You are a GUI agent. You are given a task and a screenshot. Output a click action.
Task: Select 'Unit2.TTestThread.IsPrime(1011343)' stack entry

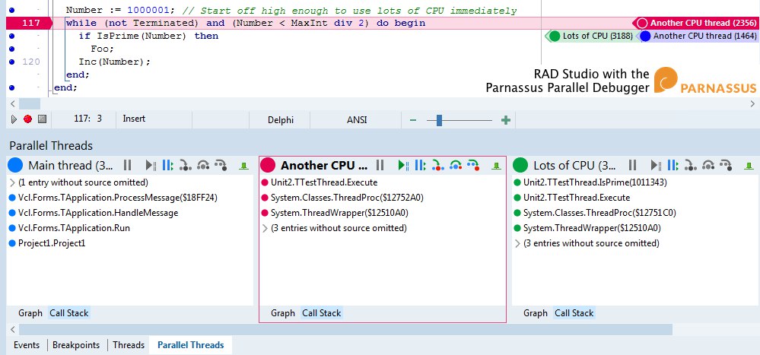pyautogui.click(x=595, y=182)
